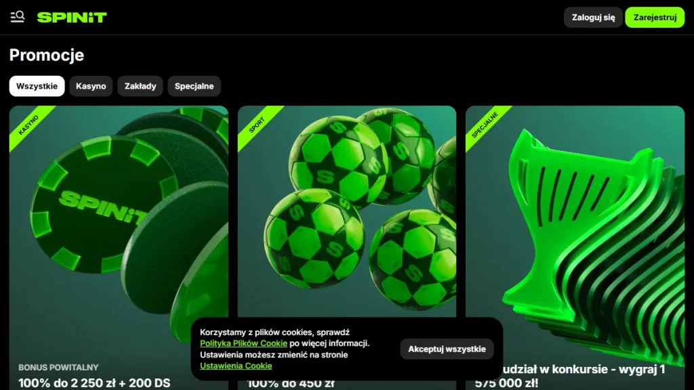Open the menu search icon
Screen dimensions: 694x390
(x=17, y=17)
